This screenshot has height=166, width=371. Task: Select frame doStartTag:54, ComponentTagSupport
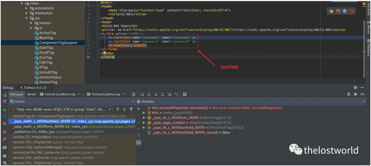pyautogui.click(x=72, y=116)
